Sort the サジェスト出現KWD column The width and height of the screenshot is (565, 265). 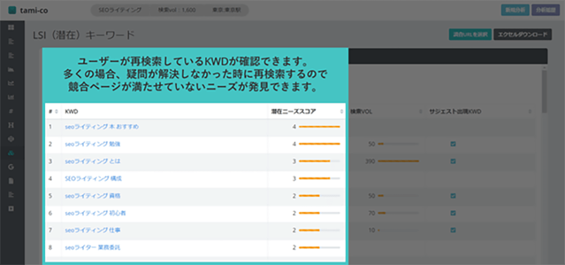click(x=530, y=112)
